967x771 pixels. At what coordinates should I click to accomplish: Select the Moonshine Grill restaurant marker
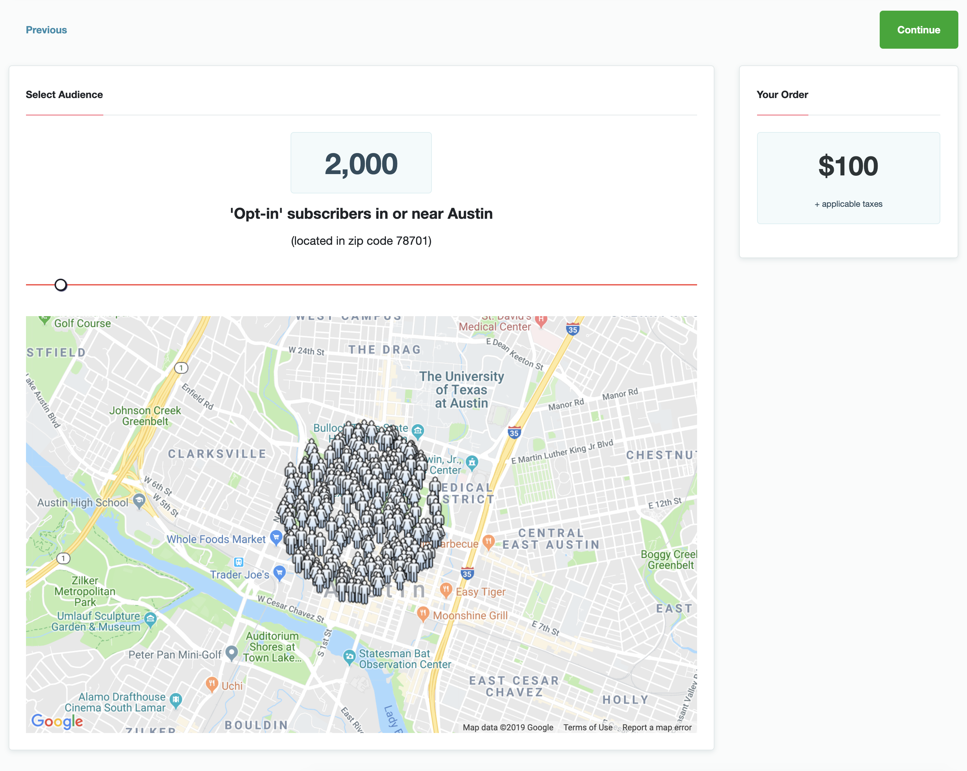[423, 613]
